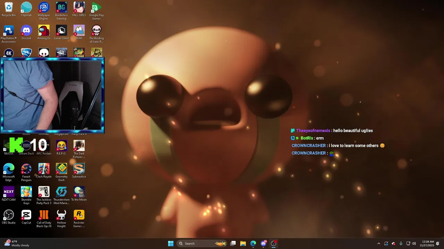444x249 pixels.
Task: Select the NVIDIA desktop shortcut
Action: tap(9, 148)
